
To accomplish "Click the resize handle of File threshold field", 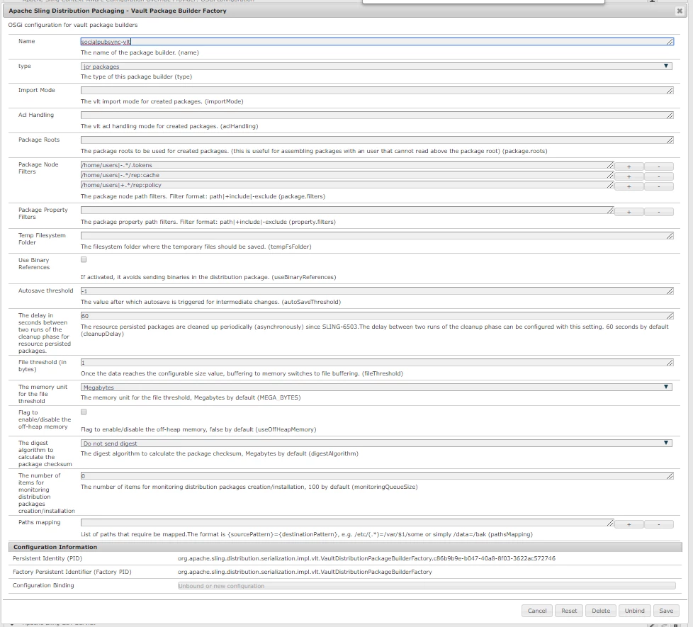I will 670,363.
